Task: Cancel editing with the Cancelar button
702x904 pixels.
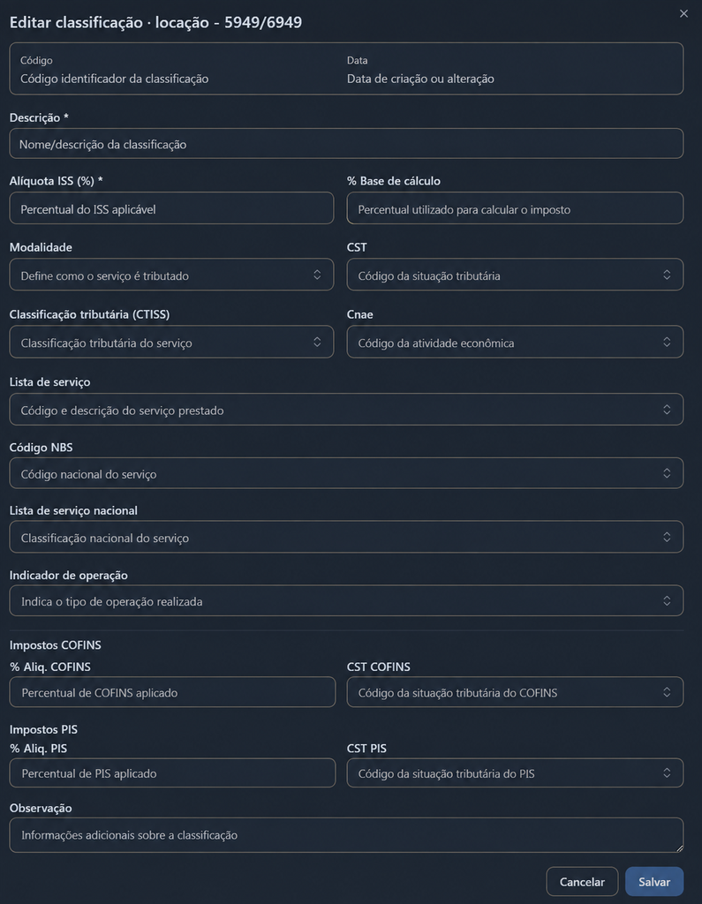Action: pyautogui.click(x=582, y=882)
